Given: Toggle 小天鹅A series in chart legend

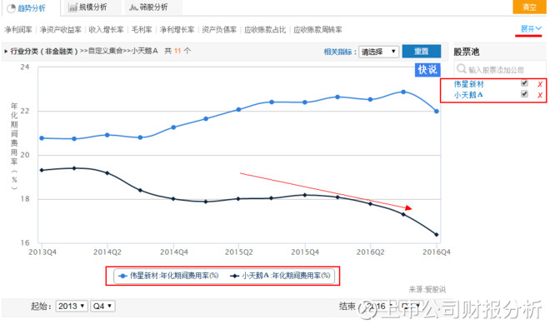Looking at the screenshot, I should [x=280, y=276].
